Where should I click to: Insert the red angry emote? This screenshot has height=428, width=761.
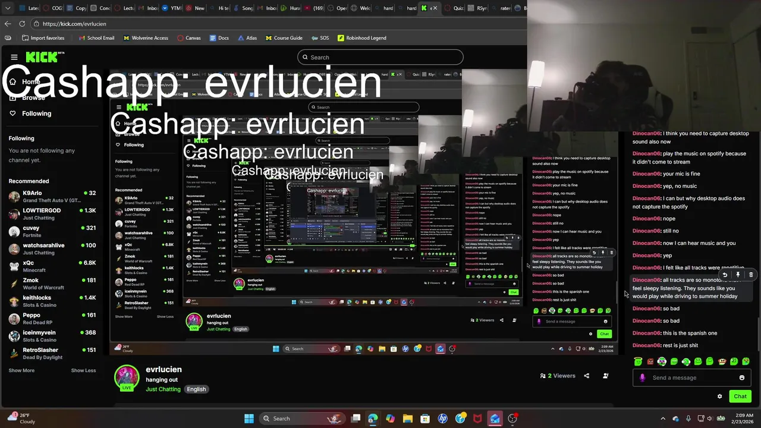pos(650,361)
